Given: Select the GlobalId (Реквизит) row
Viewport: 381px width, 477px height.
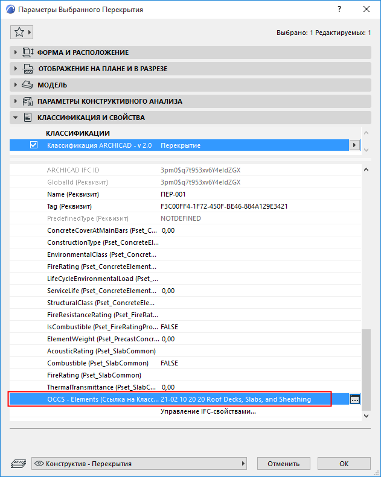Looking at the screenshot, I should tap(185, 182).
